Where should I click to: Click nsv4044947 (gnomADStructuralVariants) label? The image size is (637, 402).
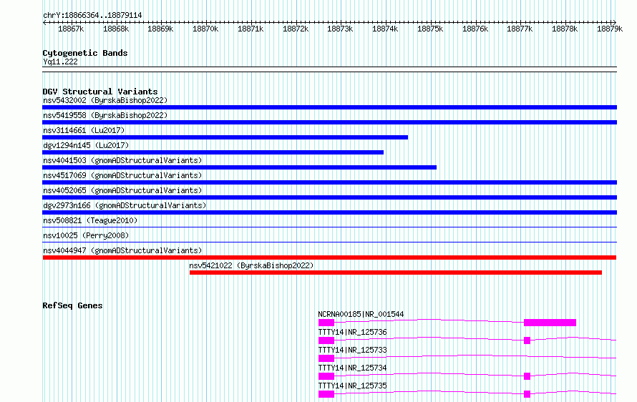(x=122, y=250)
